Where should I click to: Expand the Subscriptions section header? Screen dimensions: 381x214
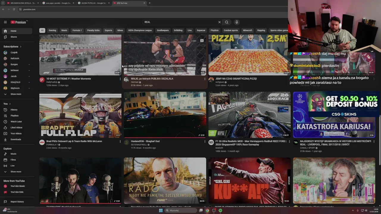(x=12, y=47)
